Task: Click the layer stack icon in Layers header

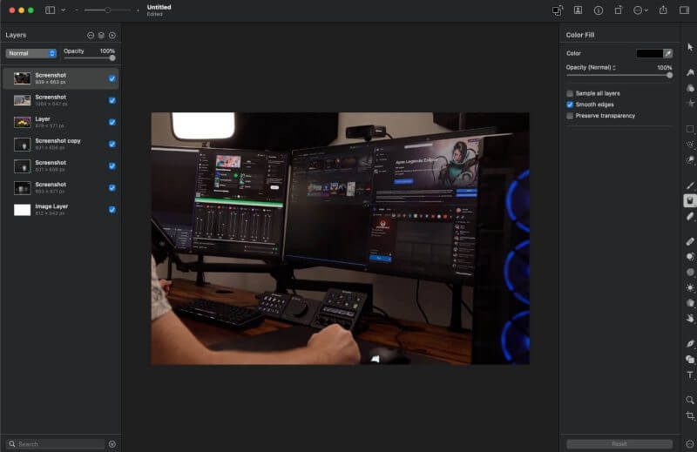Action: click(101, 35)
